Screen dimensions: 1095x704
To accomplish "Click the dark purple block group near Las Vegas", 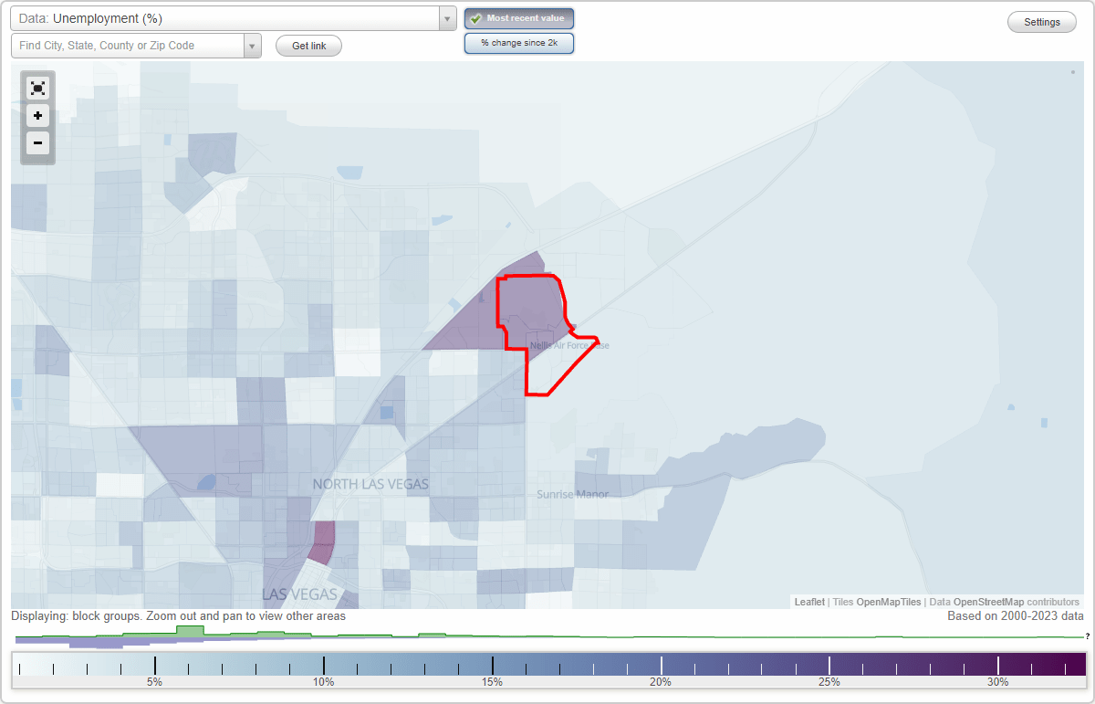I will (324, 539).
